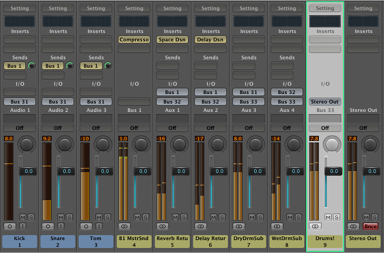
Task: Open Setting button on the Kick channel
Action: coord(20,8)
